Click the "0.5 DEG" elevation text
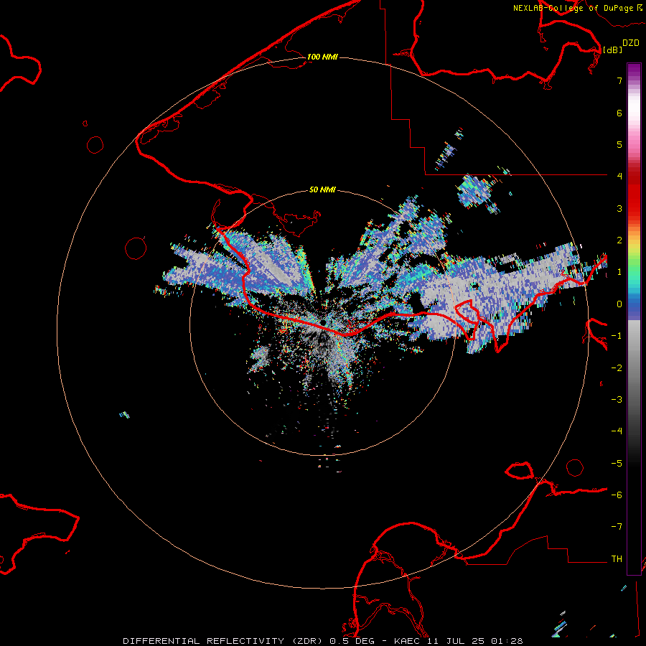The width and height of the screenshot is (646, 646). [352, 641]
